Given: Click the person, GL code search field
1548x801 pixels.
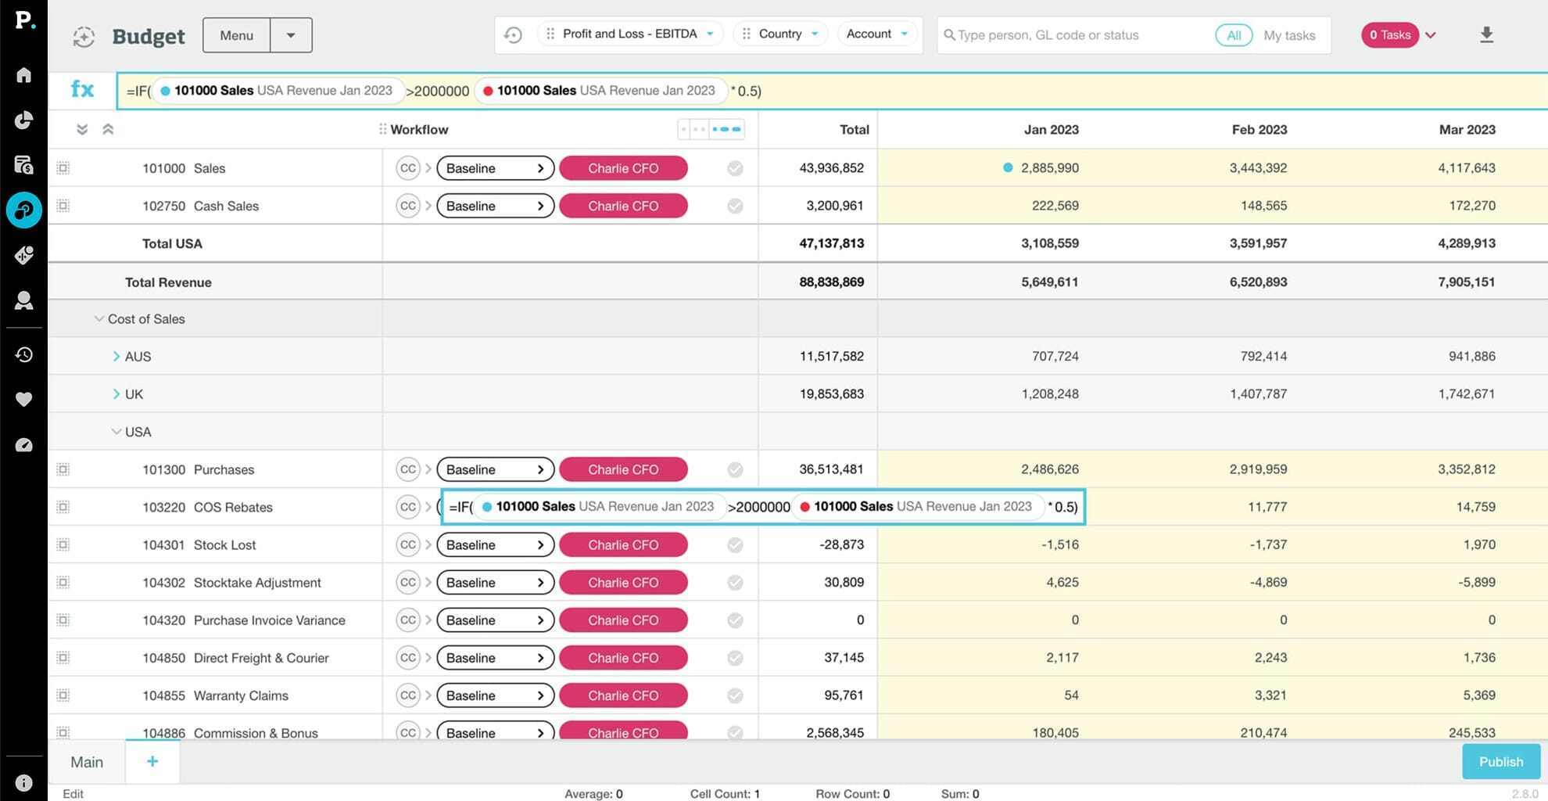Looking at the screenshot, I should pyautogui.click(x=1079, y=35).
